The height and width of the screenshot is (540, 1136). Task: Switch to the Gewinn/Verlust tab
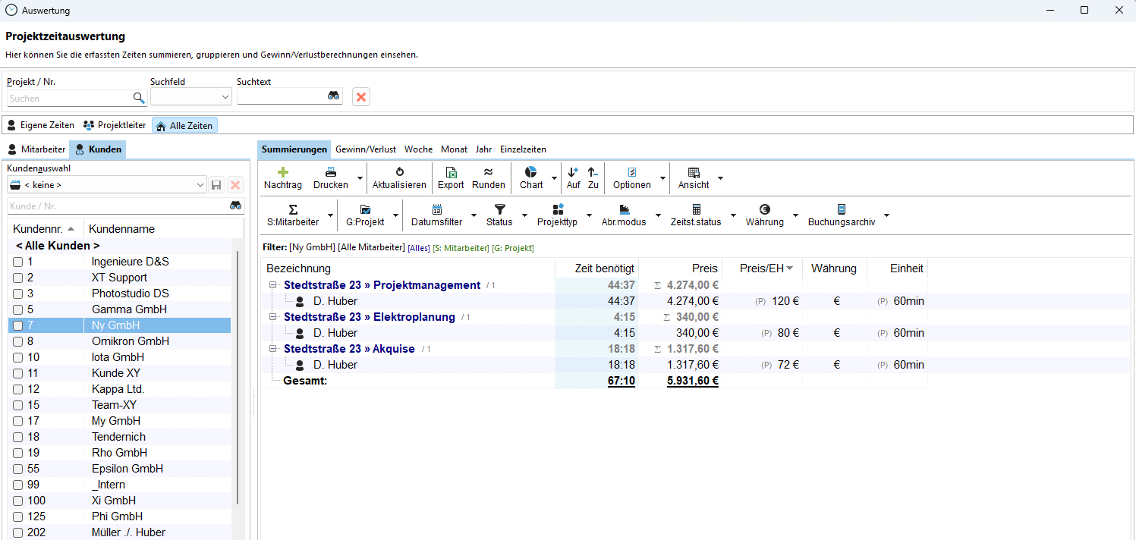[x=366, y=149]
